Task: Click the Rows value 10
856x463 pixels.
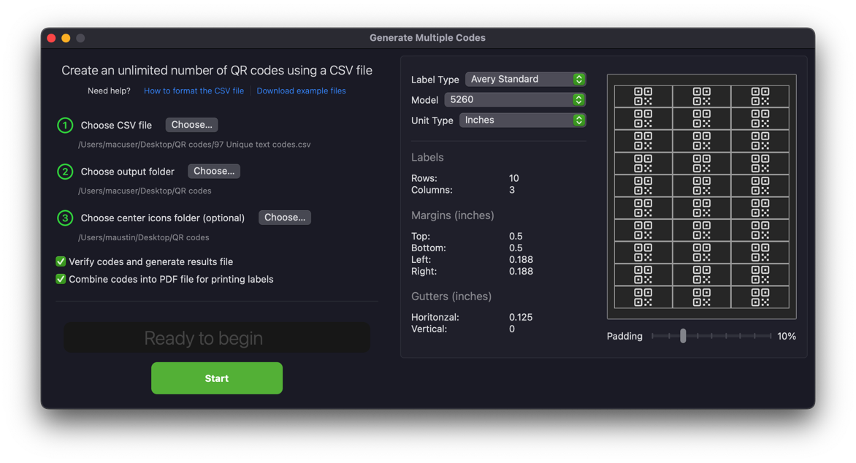Action: [513, 178]
